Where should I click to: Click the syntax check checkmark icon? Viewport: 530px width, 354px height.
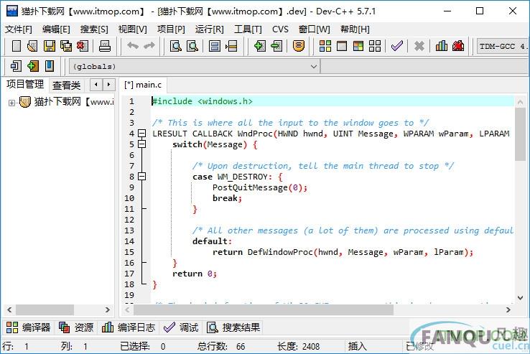point(396,46)
